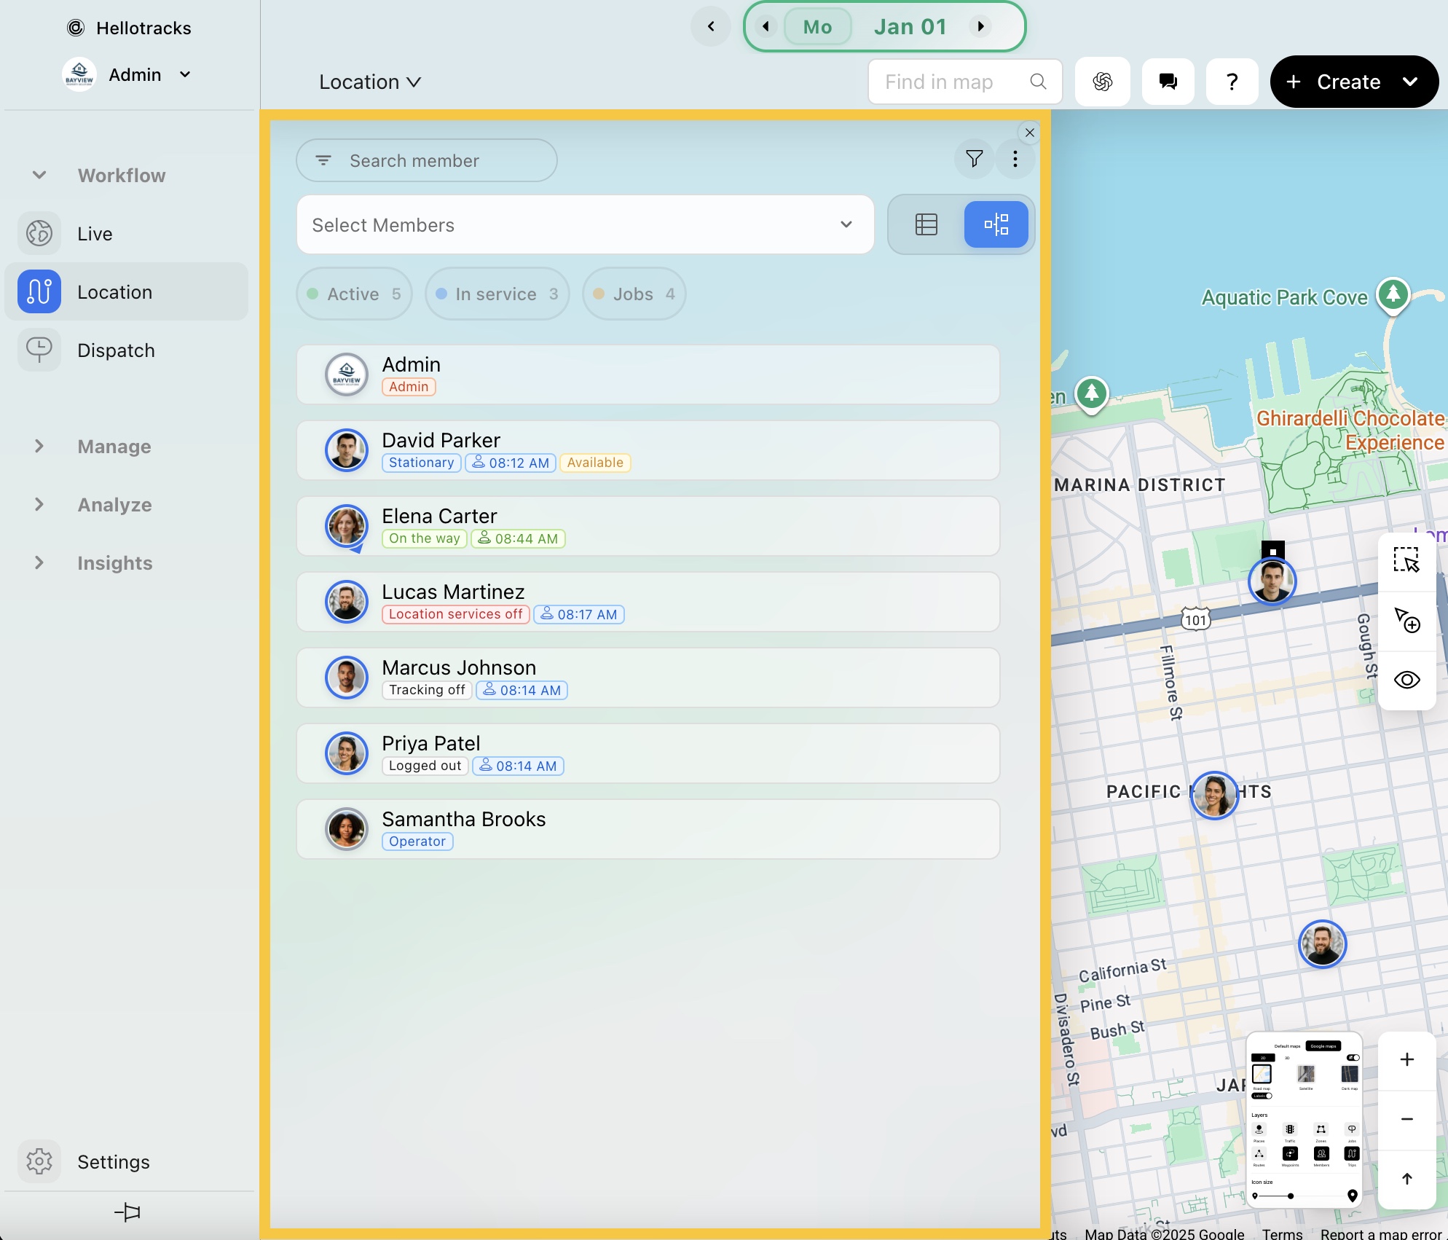Adjust the Icon size slider handle
The image size is (1448, 1240).
coord(1290,1196)
